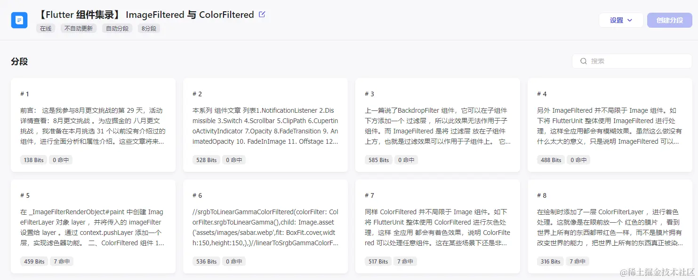Viewport: 698px width, 280px height.
Task: Click the 8分段 tag
Action: (149, 28)
